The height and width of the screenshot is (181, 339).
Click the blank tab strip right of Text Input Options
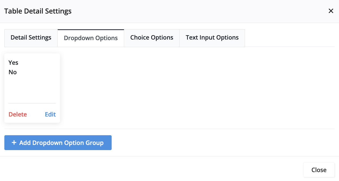(x=288, y=38)
